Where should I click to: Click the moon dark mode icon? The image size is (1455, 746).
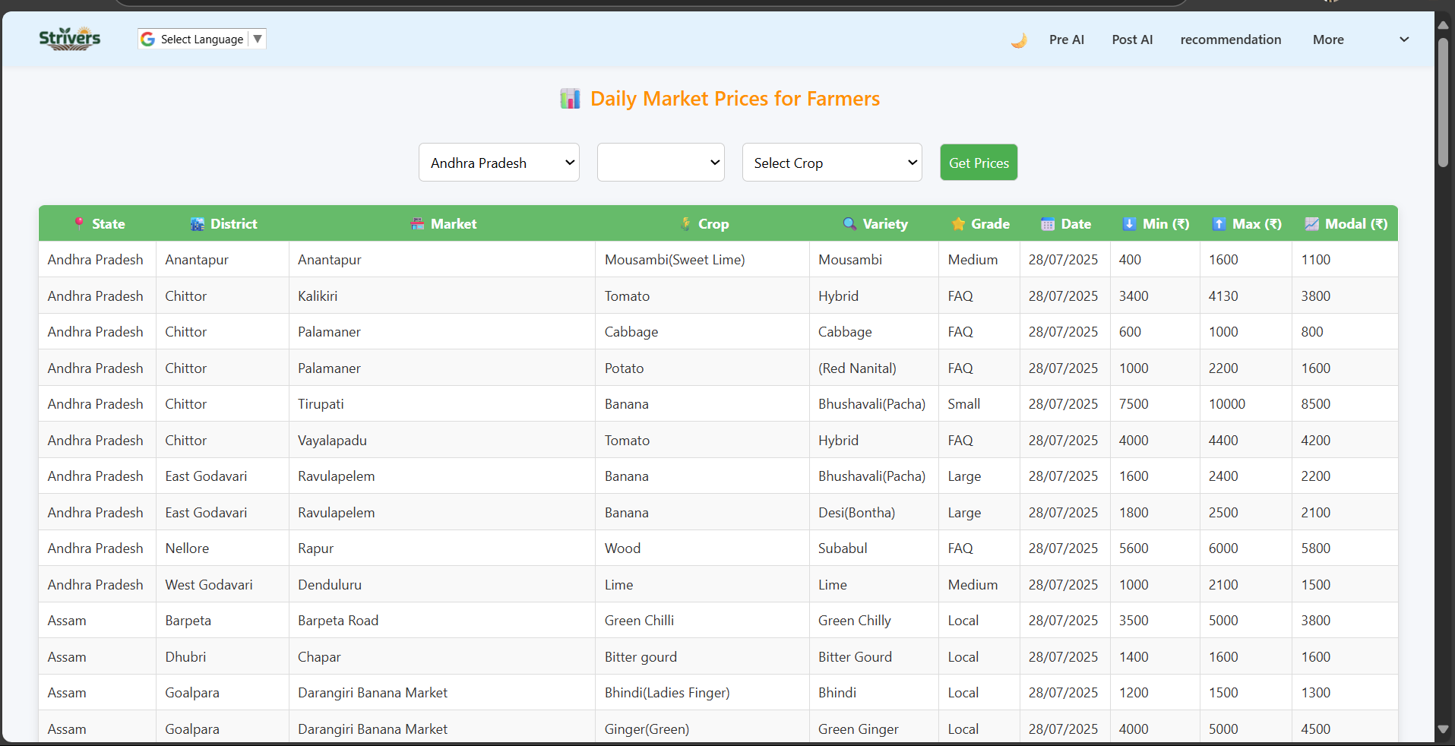[x=1019, y=40]
